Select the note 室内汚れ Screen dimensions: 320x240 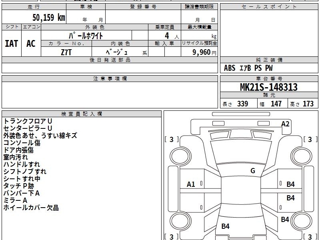click(16, 157)
